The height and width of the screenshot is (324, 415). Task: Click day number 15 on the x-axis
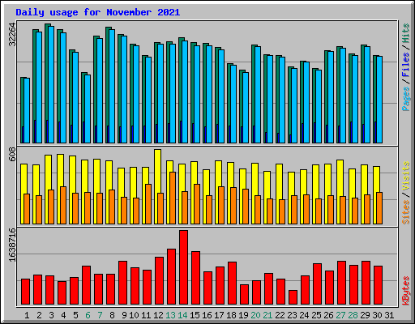(195, 315)
